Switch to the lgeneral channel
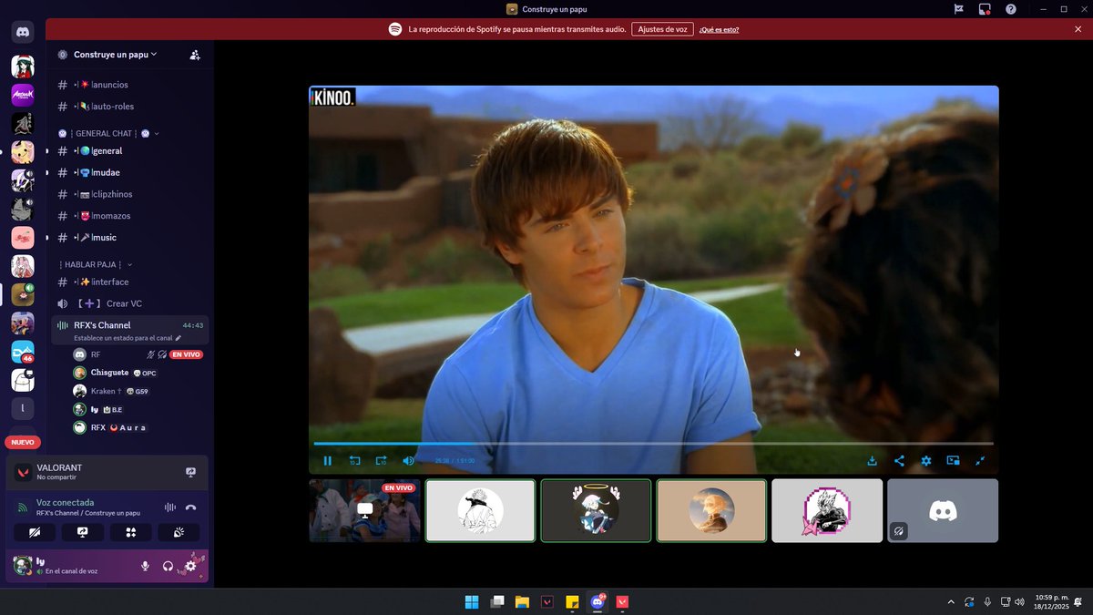 pos(131,151)
